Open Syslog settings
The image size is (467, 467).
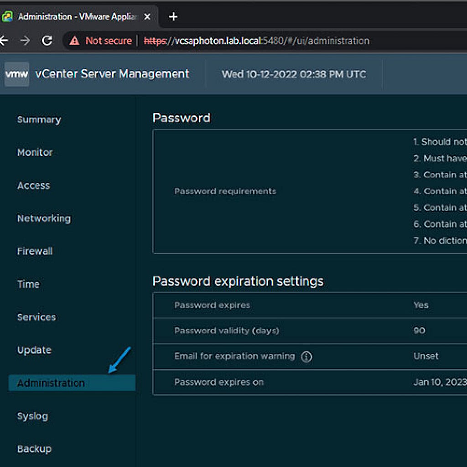point(32,416)
